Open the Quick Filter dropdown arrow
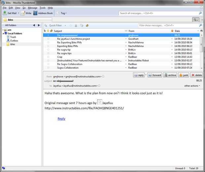205x172 pixels. point(65,26)
